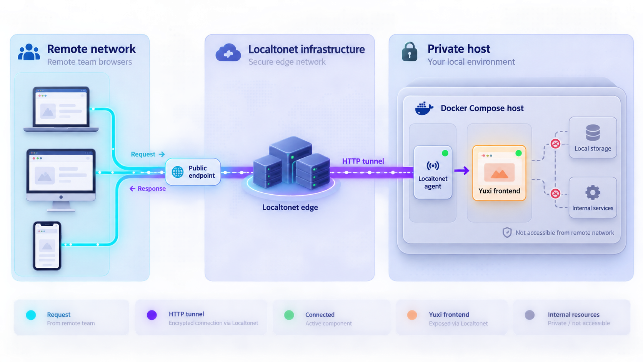Click the "Yuxi frontend" label in the orange card
643x362 pixels.
[499, 191]
